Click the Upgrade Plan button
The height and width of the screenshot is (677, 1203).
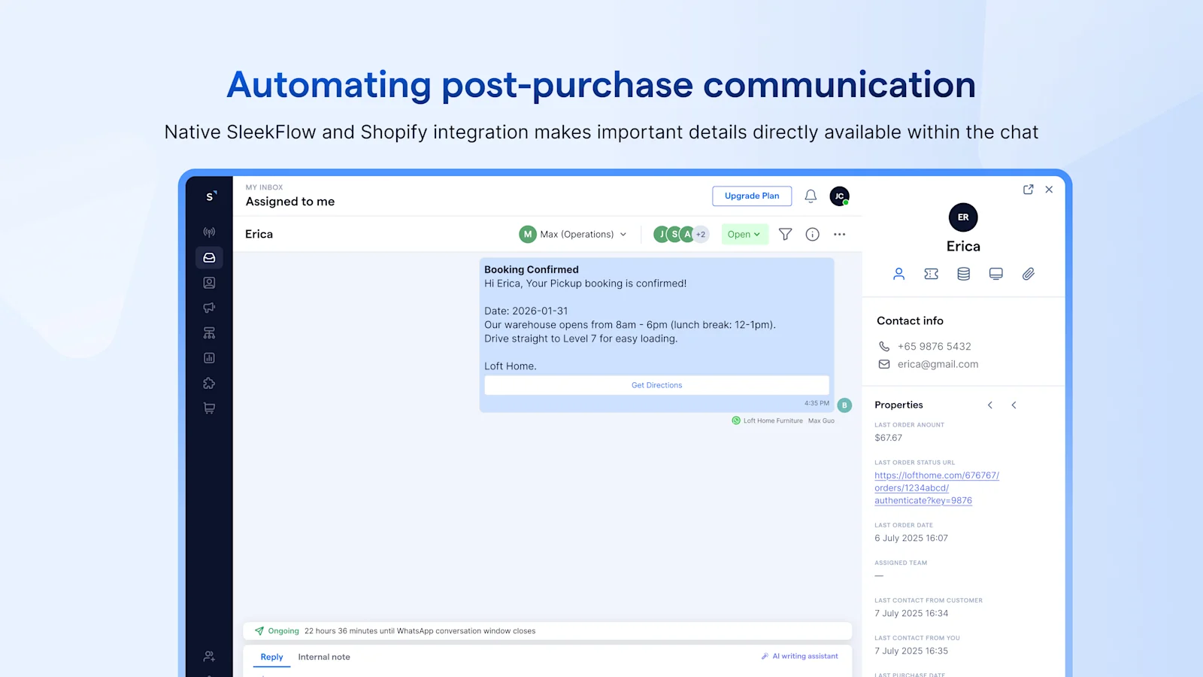tap(752, 196)
